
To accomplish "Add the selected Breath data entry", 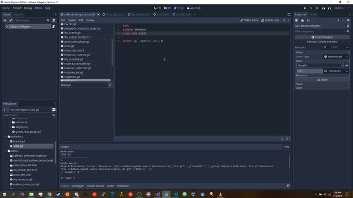I will click(347, 65).
